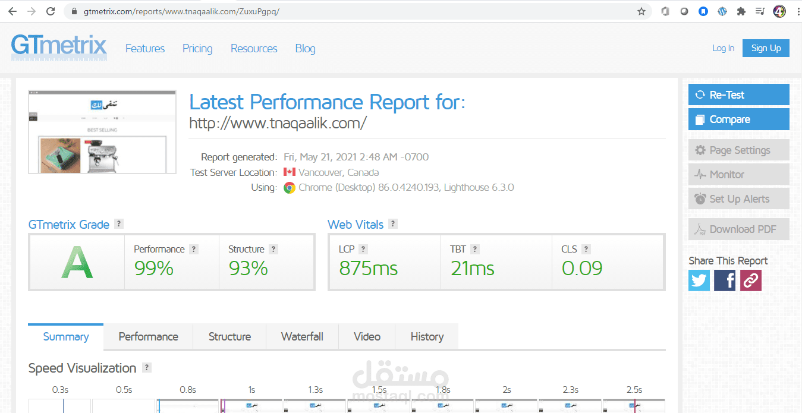Screen dimensions: 802x413
Task: Open the question mark beside Speed Visualization
Action: [x=147, y=368]
